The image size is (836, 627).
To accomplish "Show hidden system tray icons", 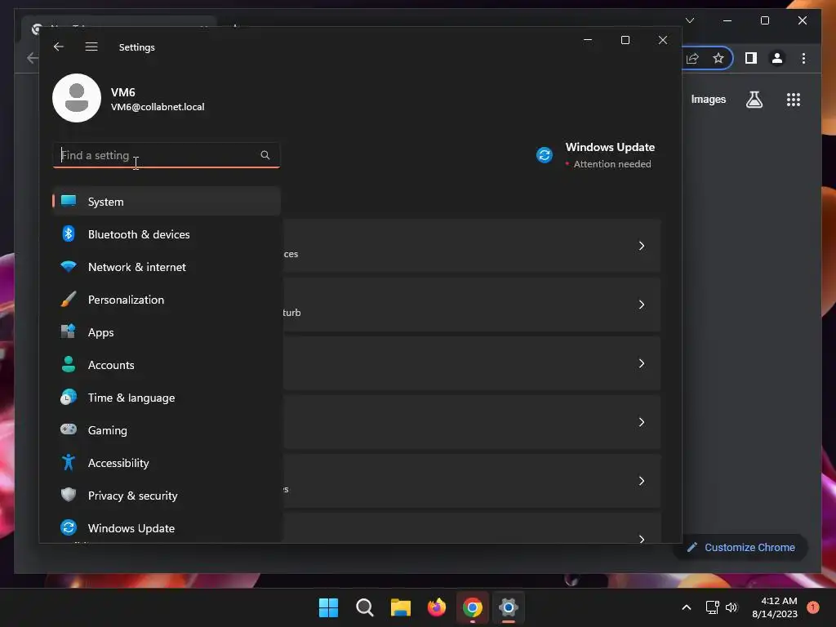I will point(687,607).
